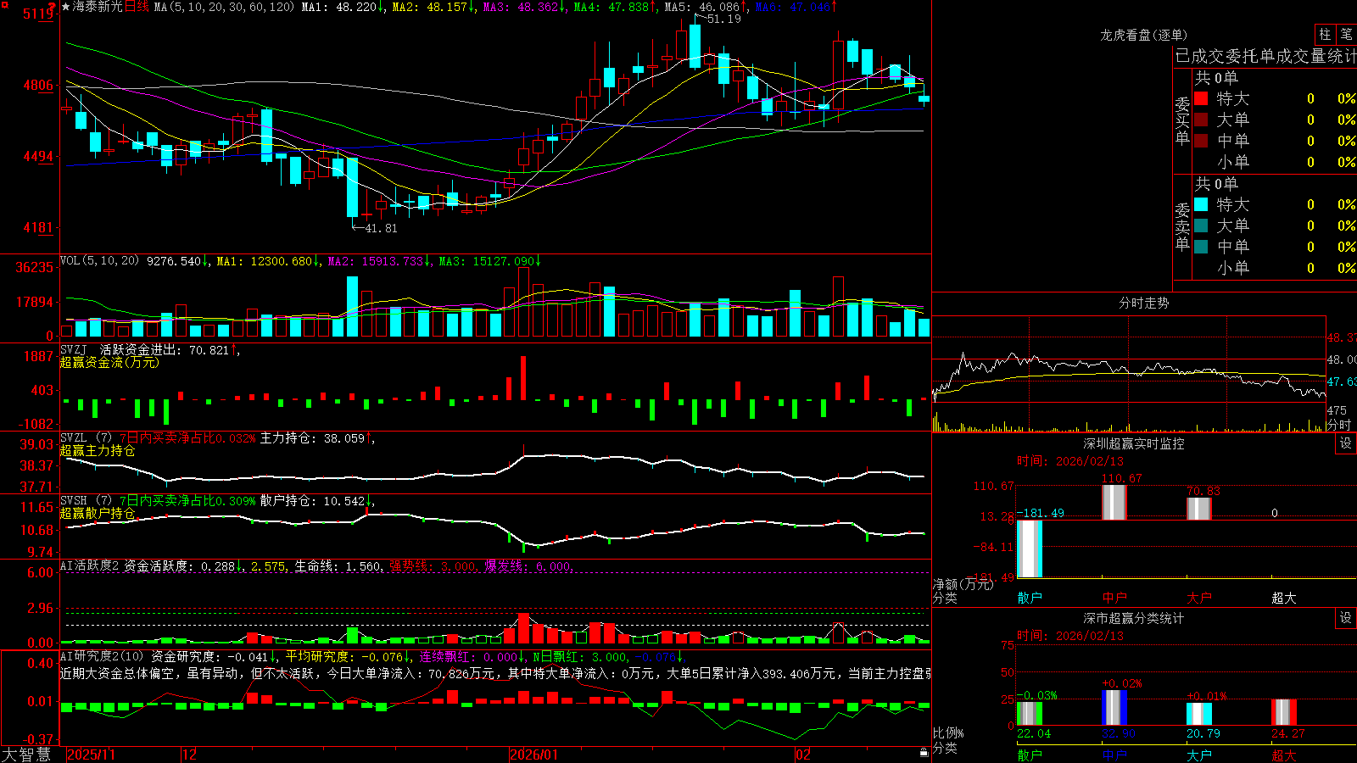Select the dark red 中单 buy-order swatch

[1201, 141]
